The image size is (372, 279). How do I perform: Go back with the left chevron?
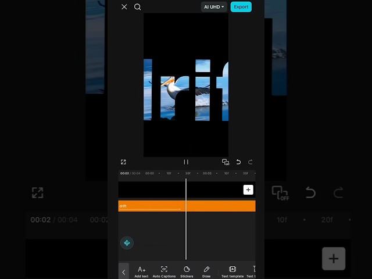pos(124,272)
